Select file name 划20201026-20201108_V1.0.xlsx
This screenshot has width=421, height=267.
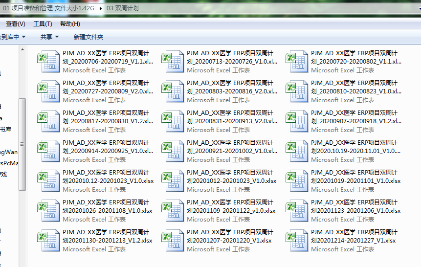pyautogui.click(x=108, y=211)
